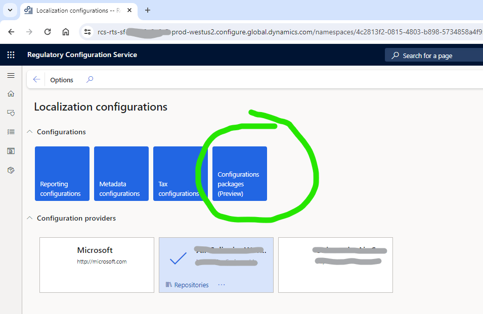Open the Tax configurations tile
Image resolution: width=483 pixels, height=314 pixels.
(180, 174)
